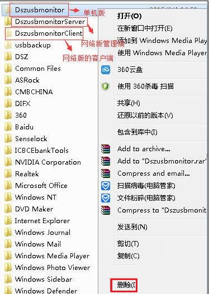Select the Windows Mail folder name
This screenshot has height=294, width=209.
coord(38,244)
